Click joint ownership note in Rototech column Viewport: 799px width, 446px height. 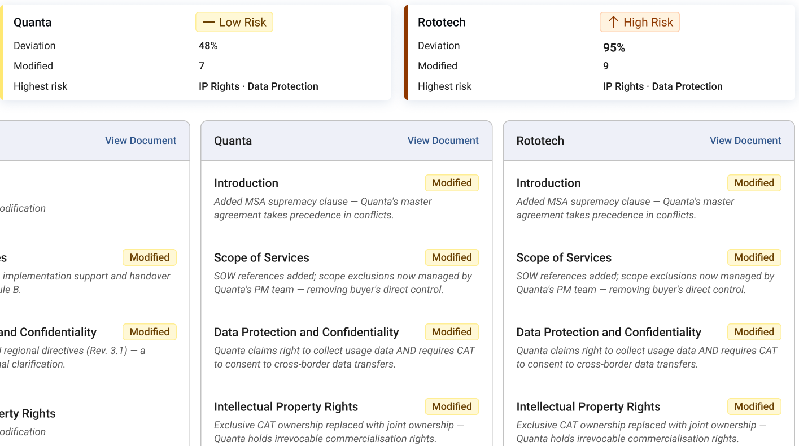point(641,432)
